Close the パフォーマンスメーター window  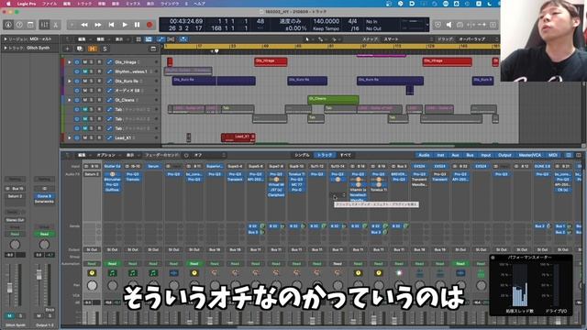pos(493,258)
